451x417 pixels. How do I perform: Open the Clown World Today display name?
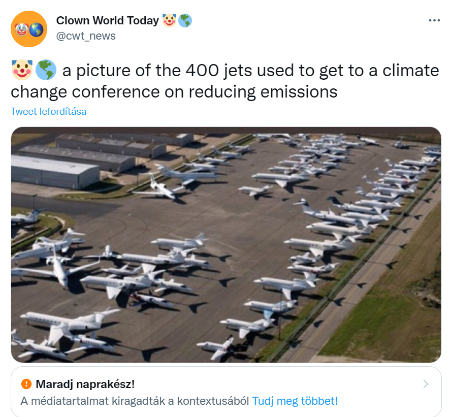tap(107, 20)
